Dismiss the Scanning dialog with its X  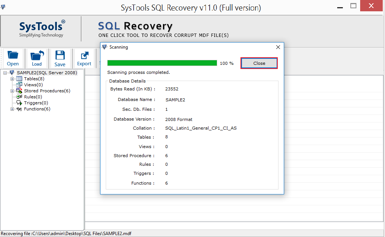(278, 47)
